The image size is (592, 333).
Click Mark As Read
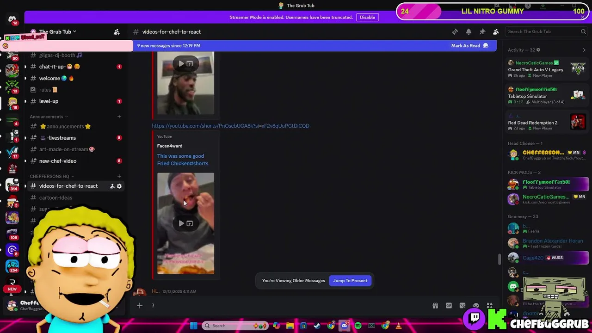coord(469,46)
